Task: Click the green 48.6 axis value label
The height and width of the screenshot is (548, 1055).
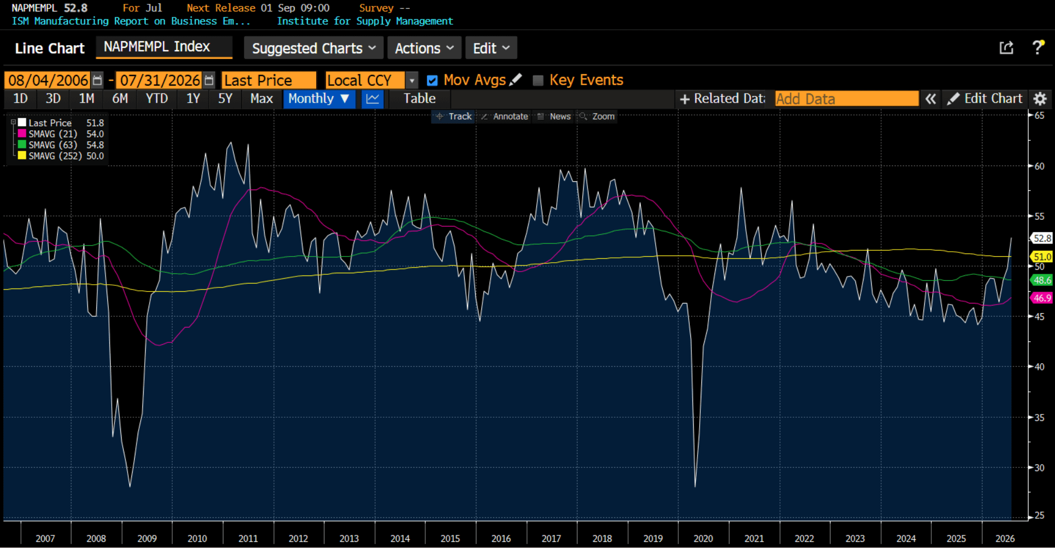Action: coord(1042,280)
